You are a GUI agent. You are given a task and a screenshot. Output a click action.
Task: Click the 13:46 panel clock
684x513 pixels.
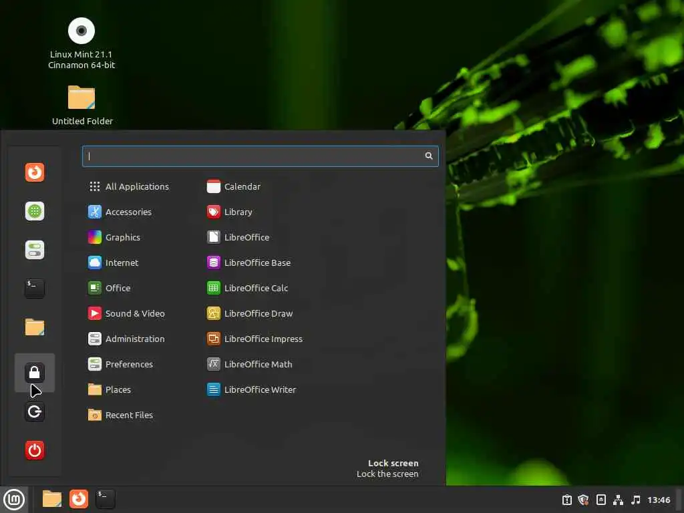pos(659,500)
